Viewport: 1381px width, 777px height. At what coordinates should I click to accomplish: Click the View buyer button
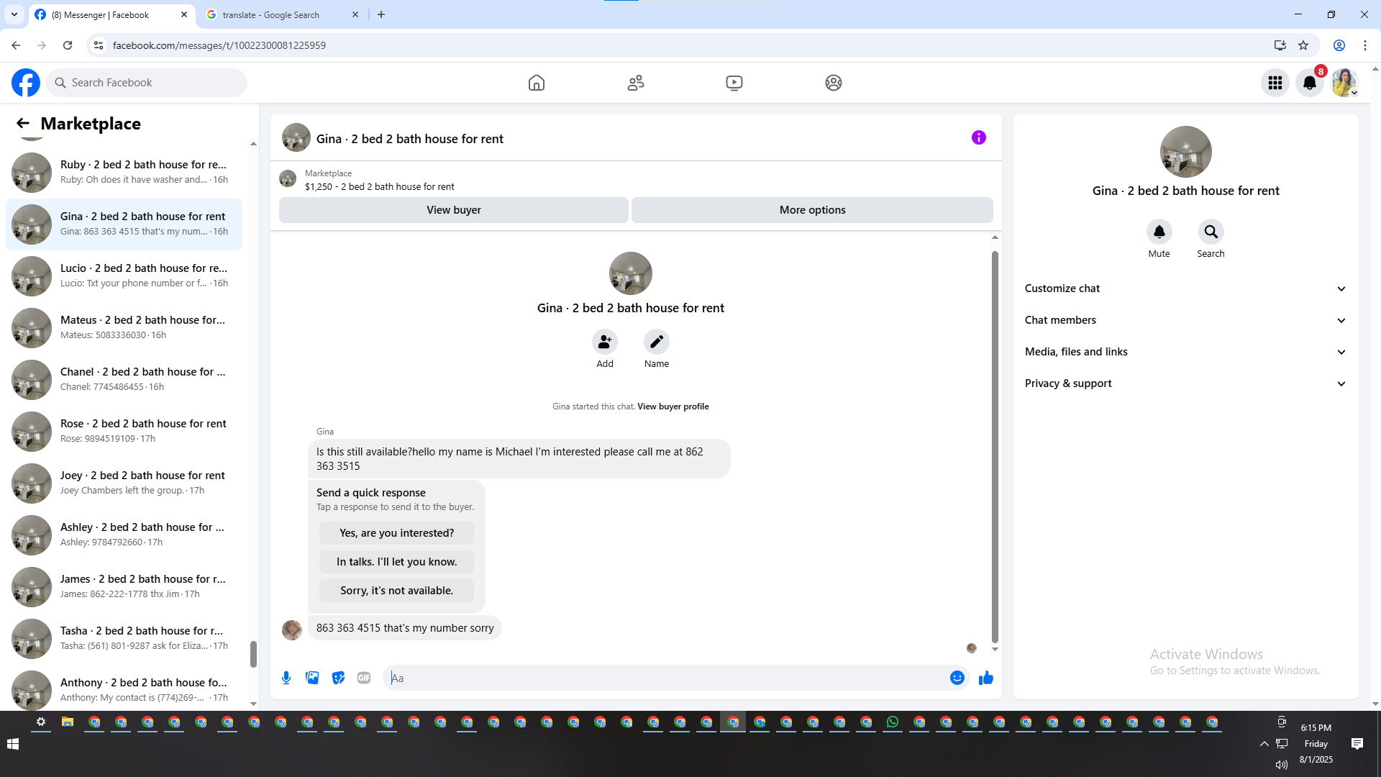453,210
